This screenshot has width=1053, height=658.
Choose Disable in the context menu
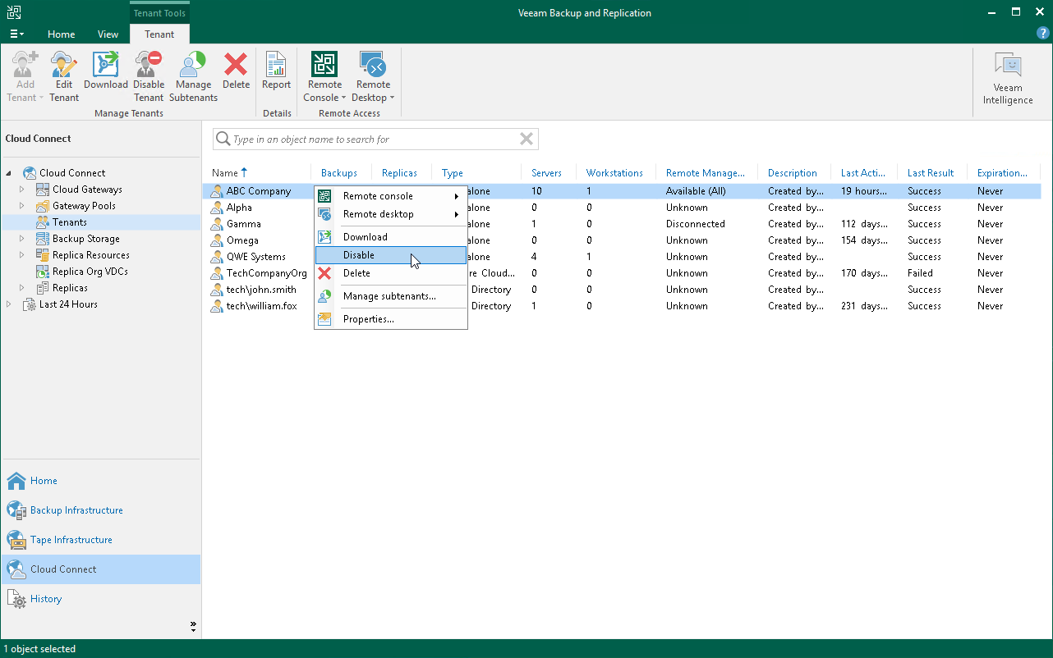click(x=391, y=255)
